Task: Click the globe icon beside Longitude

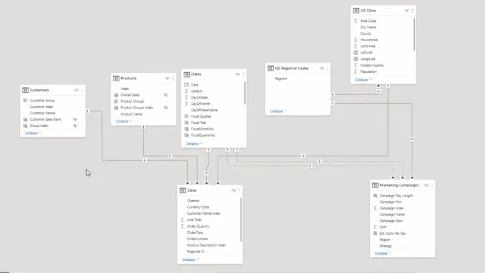Action: coord(356,59)
